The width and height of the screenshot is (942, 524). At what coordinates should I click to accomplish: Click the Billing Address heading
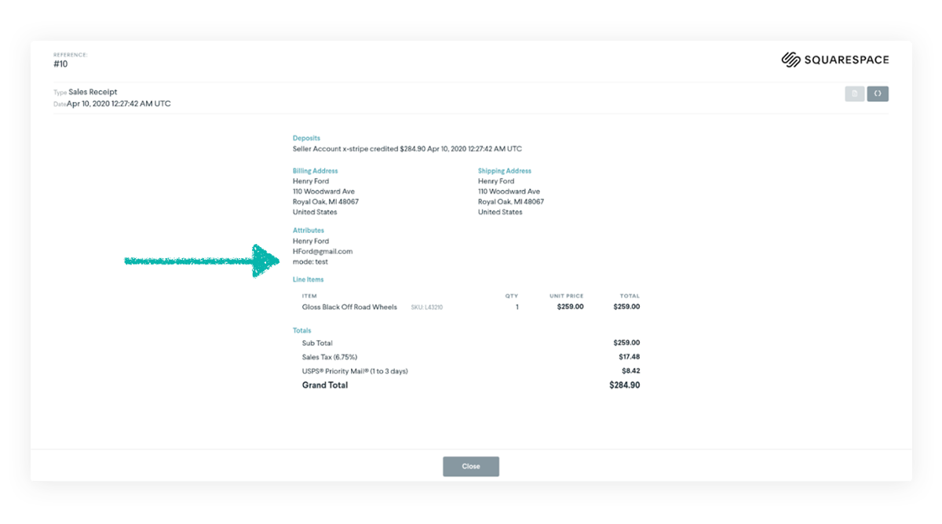[x=316, y=171]
